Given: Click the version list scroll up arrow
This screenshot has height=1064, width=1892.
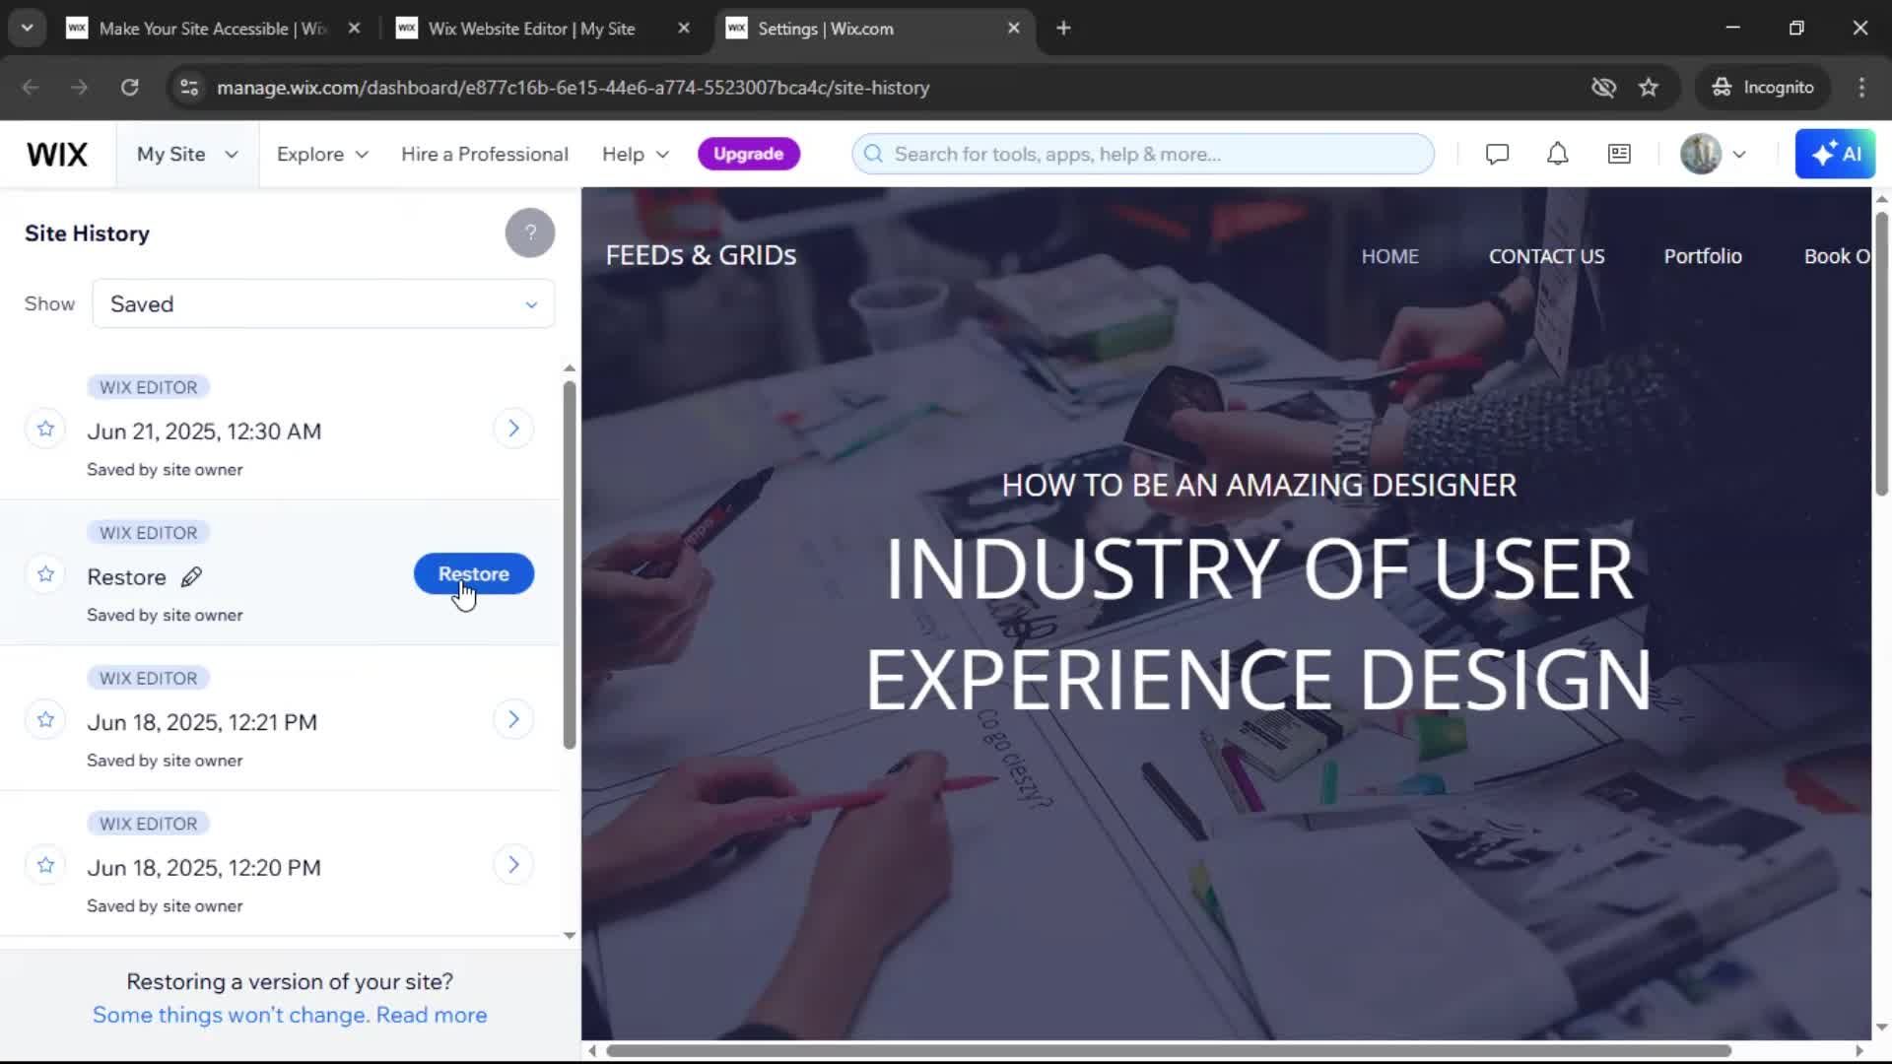Looking at the screenshot, I should pos(570,367).
